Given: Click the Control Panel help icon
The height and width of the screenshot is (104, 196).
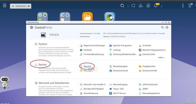Looking at the screenshot, I should point(167,27).
